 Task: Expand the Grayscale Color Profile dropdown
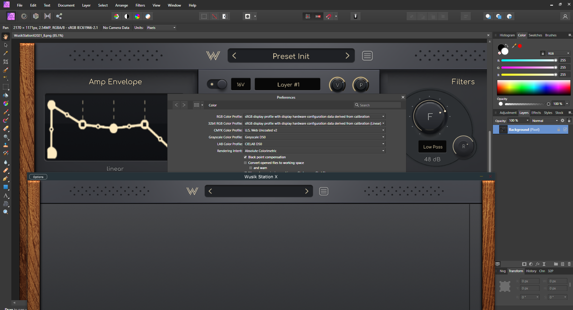315,137
